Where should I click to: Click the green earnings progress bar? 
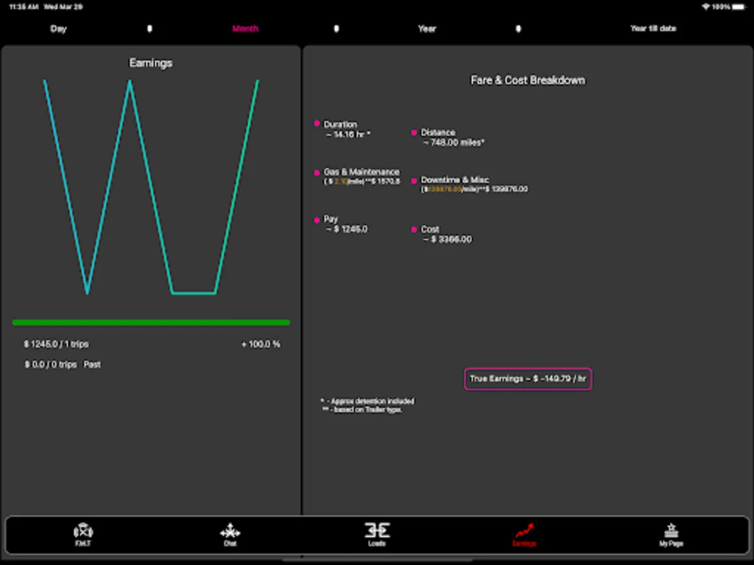[x=151, y=323]
